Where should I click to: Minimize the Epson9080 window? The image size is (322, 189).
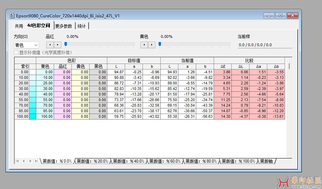(269, 16)
